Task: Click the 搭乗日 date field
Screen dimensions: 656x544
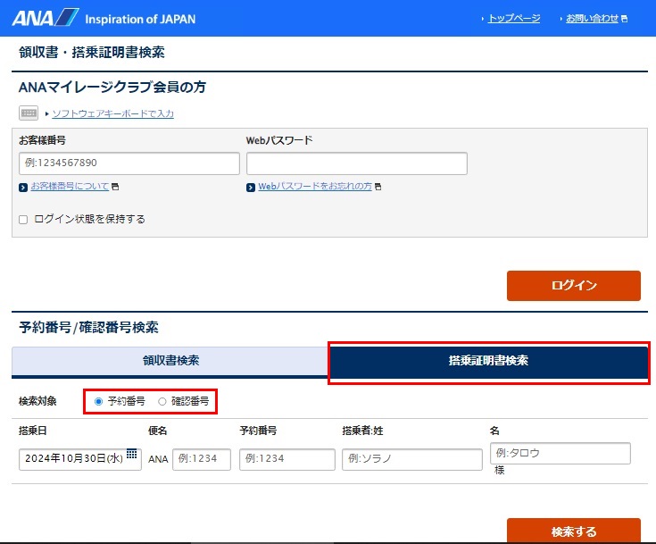Action: (80, 459)
